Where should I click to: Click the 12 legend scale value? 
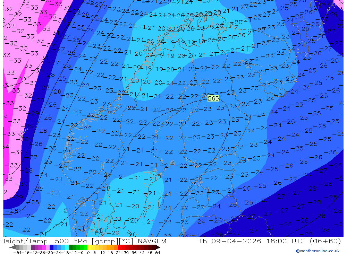pos(103,253)
